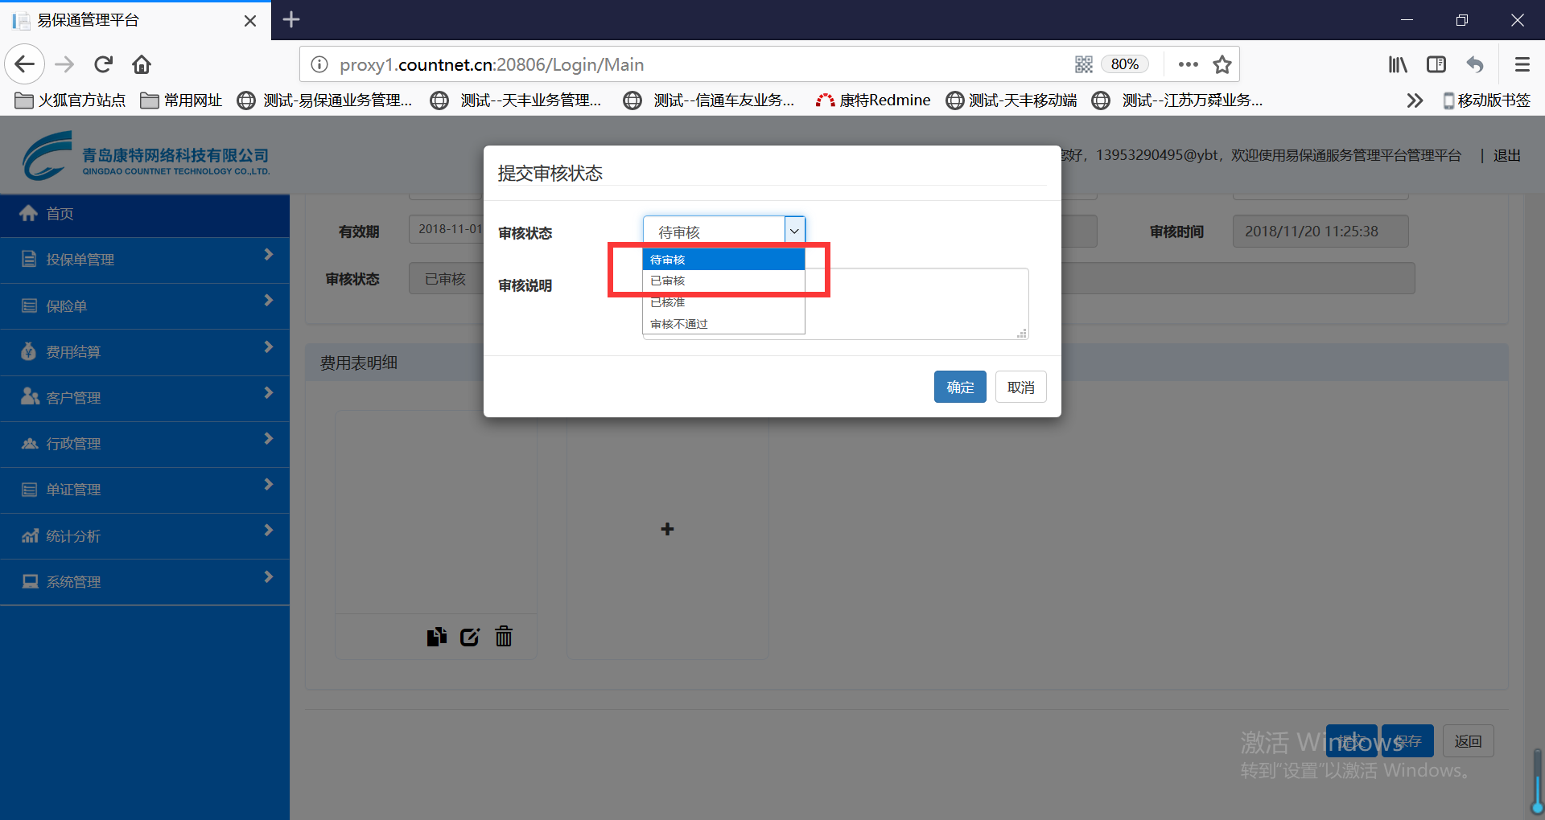The width and height of the screenshot is (1545, 820).
Task: Toggle the browser sidebar
Action: [x=1436, y=64]
